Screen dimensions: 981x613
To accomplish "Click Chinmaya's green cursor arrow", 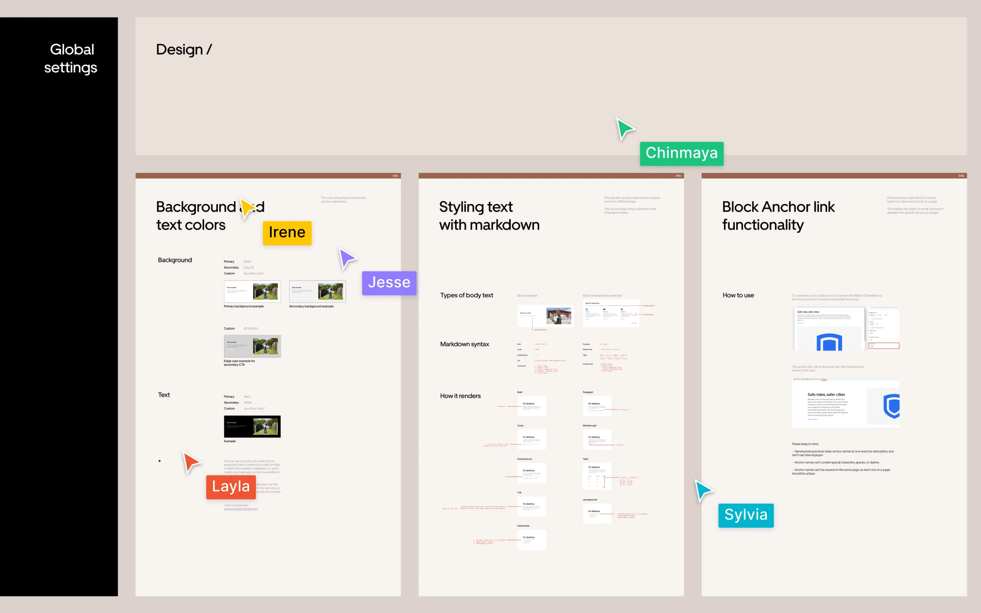I will (x=625, y=128).
